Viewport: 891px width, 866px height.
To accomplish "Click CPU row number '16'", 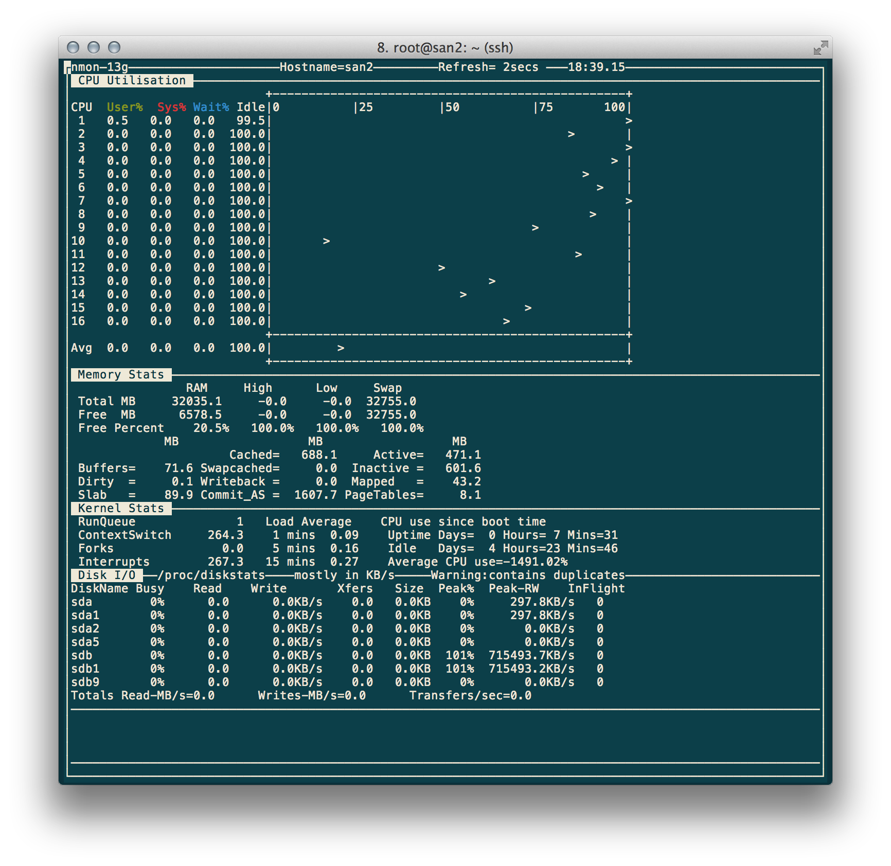I will tap(78, 321).
